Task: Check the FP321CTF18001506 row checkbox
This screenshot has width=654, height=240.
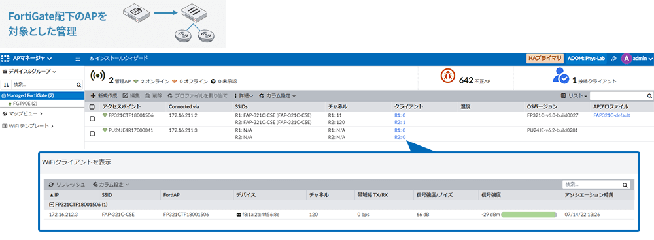Action: point(92,119)
